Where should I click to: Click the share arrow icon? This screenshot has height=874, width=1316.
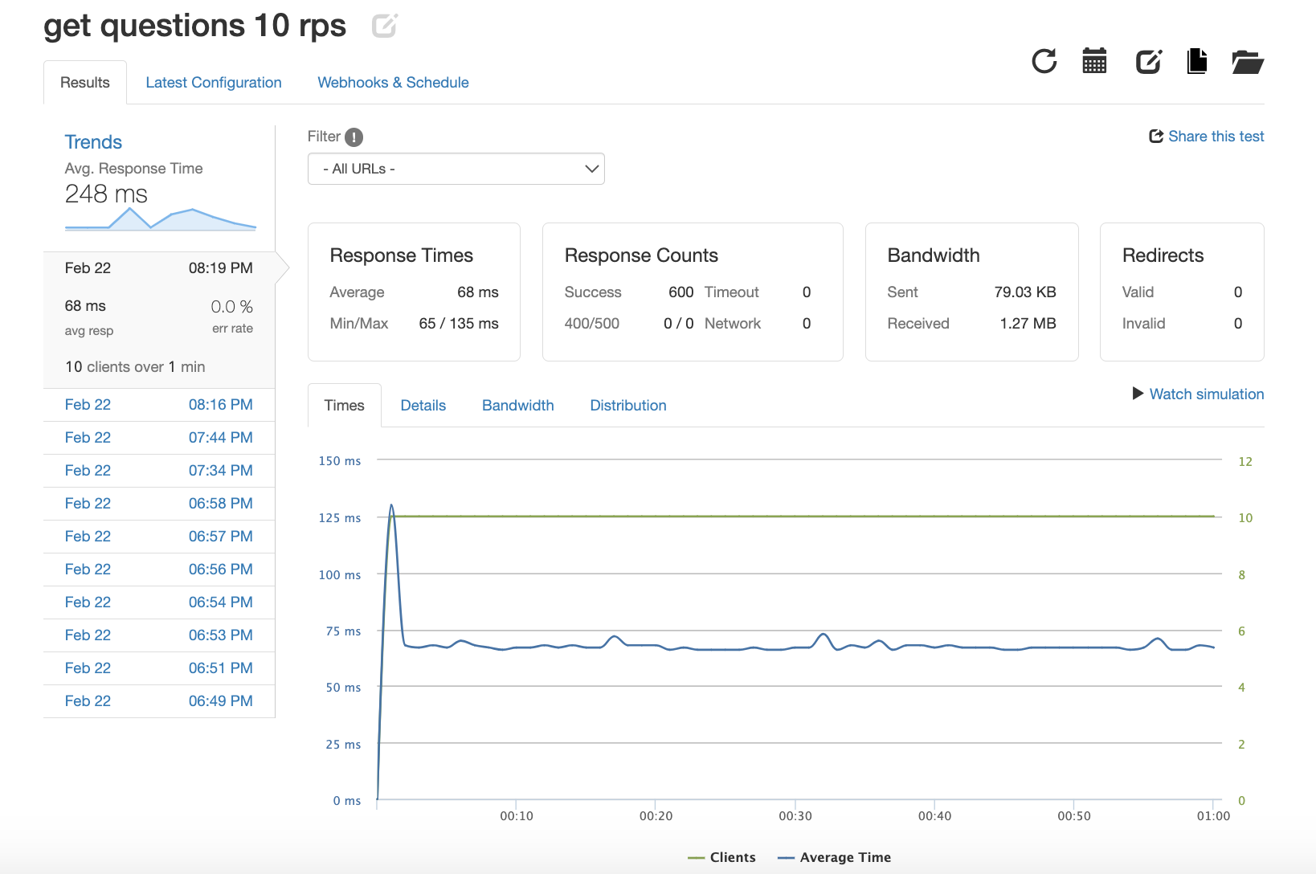[1156, 137]
